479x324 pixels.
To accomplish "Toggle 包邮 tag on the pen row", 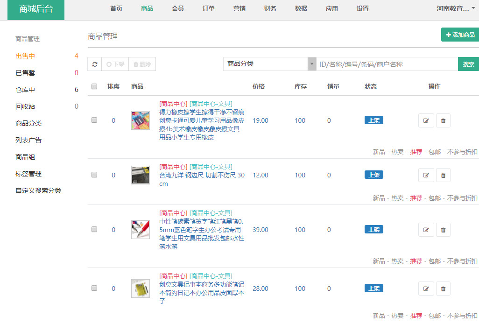I will coord(435,261).
